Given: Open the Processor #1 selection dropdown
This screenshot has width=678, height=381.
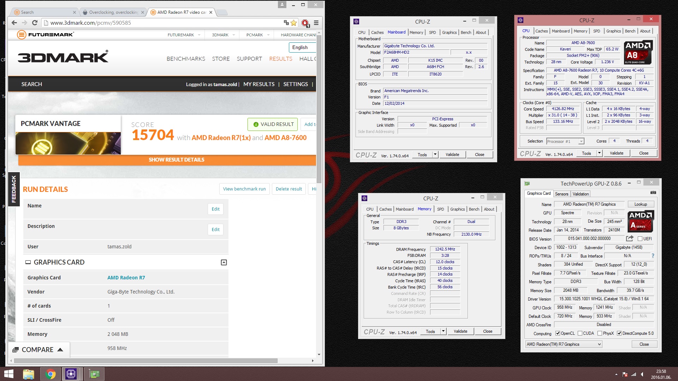Looking at the screenshot, I should click(565, 141).
